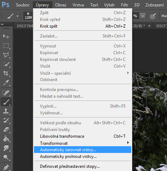Open the brush preset picker showing 1289
Viewport: 167px width, 171px height.
28,16
